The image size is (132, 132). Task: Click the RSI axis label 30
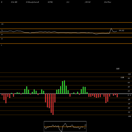[2, 39]
